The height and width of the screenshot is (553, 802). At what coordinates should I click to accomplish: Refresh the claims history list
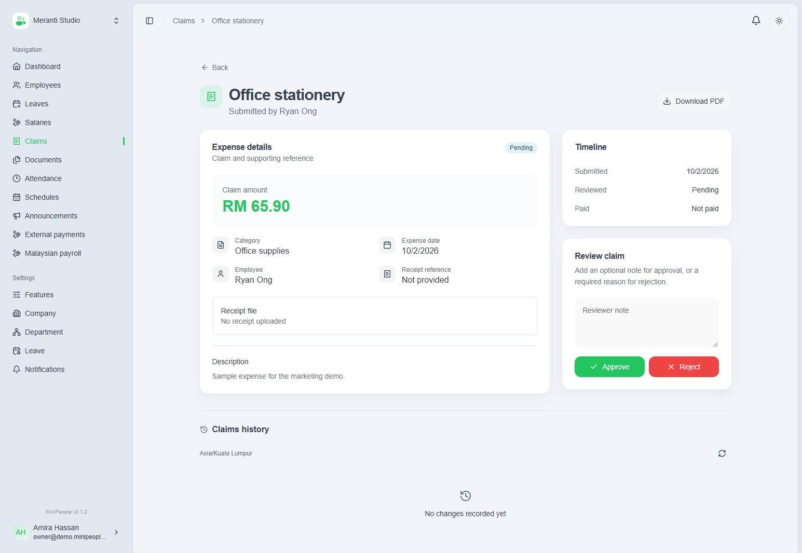tap(722, 453)
